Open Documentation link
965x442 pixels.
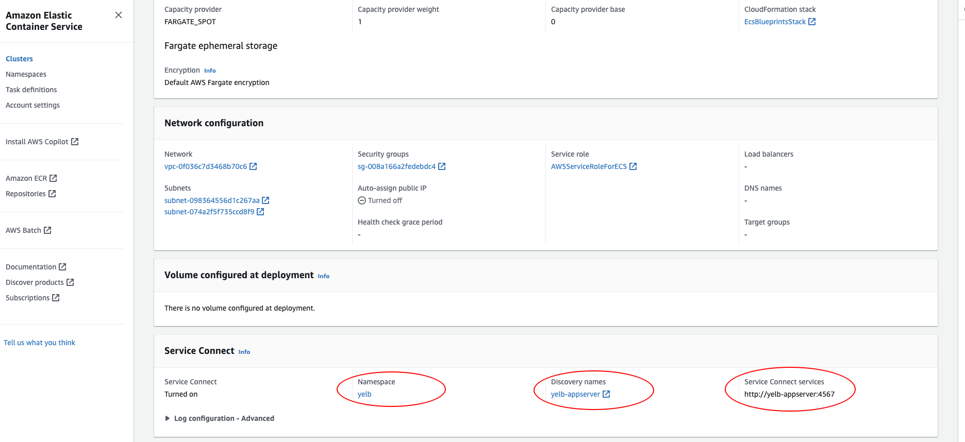click(x=31, y=267)
